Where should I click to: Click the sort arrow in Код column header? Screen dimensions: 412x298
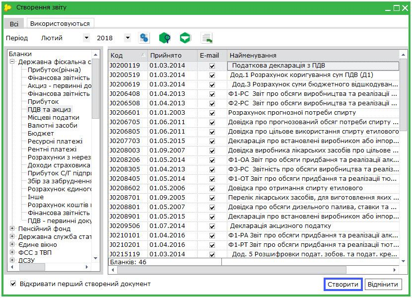pyautogui.click(x=143, y=55)
